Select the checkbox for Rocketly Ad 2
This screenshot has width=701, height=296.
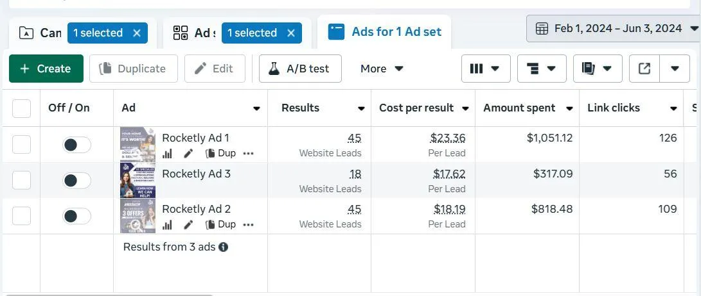point(22,216)
